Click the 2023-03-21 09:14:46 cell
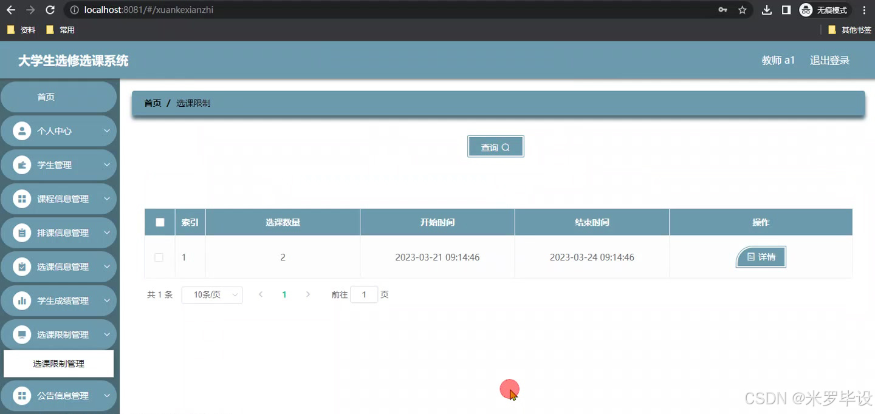This screenshot has width=875, height=414. click(x=437, y=257)
